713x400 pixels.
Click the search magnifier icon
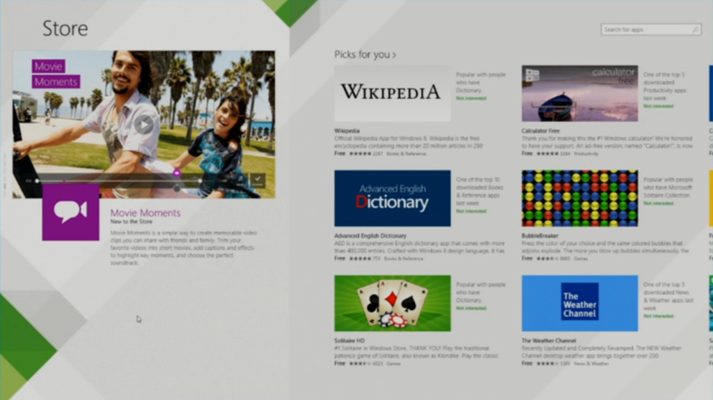(x=696, y=29)
